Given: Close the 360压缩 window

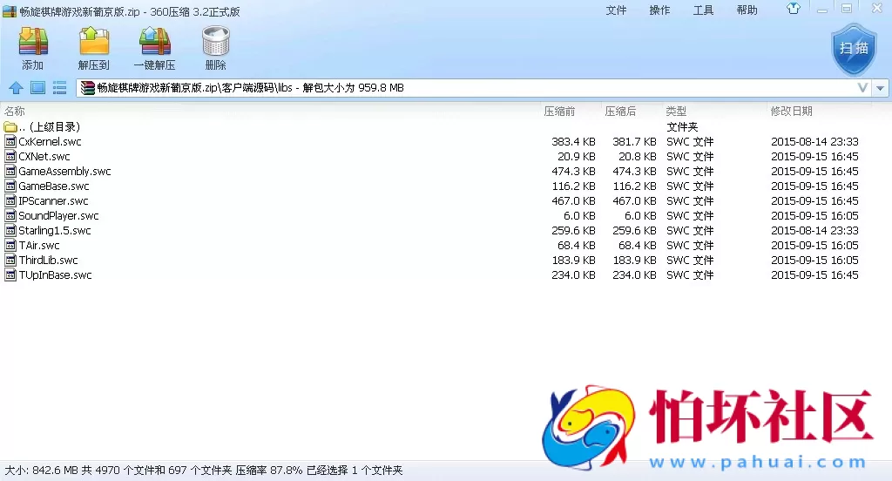Looking at the screenshot, I should coord(877,9).
